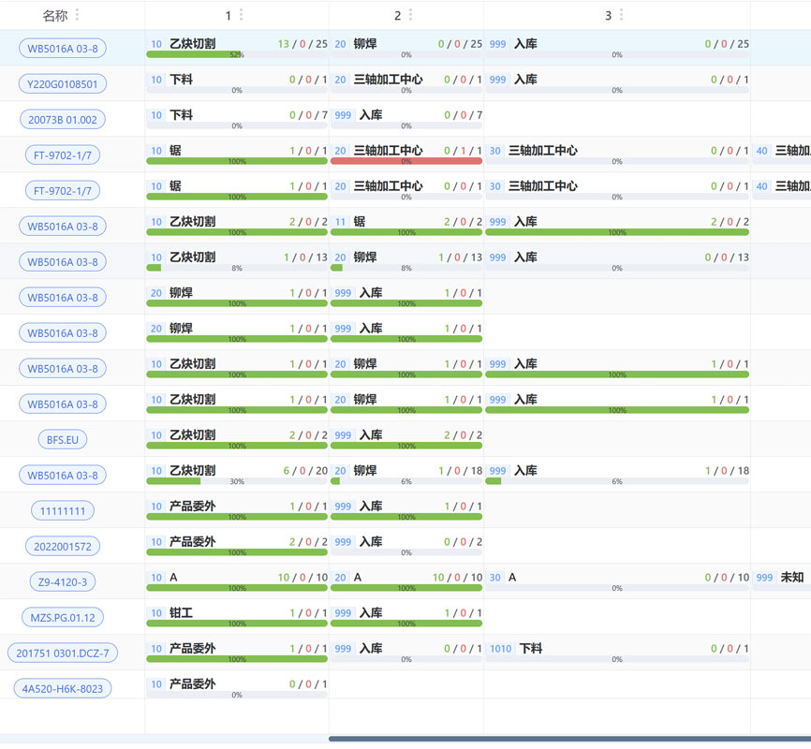Click the 1010 step badge beside 下料
Image resolution: width=811 pixels, height=749 pixels.
tap(501, 649)
